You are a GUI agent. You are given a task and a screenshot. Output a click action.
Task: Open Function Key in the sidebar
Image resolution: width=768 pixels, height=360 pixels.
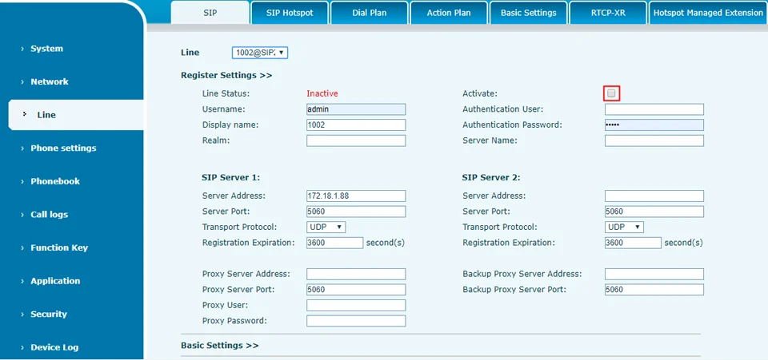pos(59,247)
